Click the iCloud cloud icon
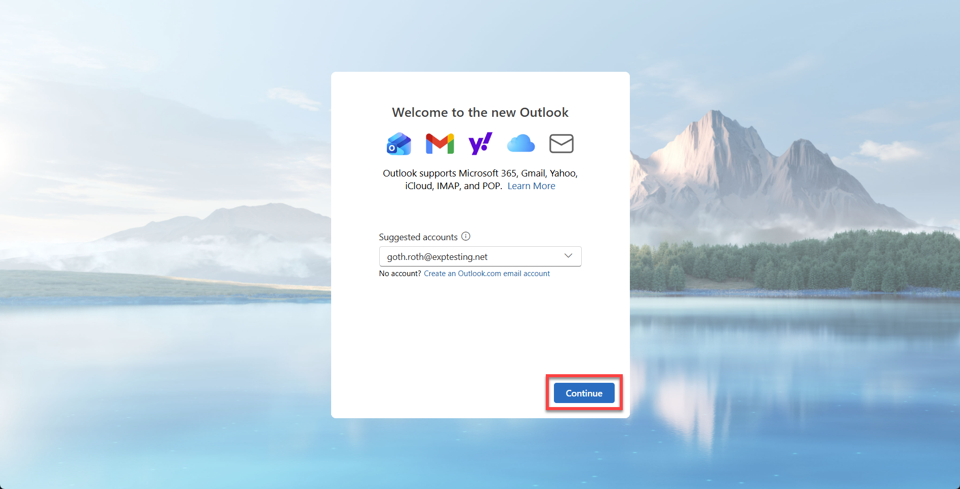The height and width of the screenshot is (489, 960). [x=521, y=144]
